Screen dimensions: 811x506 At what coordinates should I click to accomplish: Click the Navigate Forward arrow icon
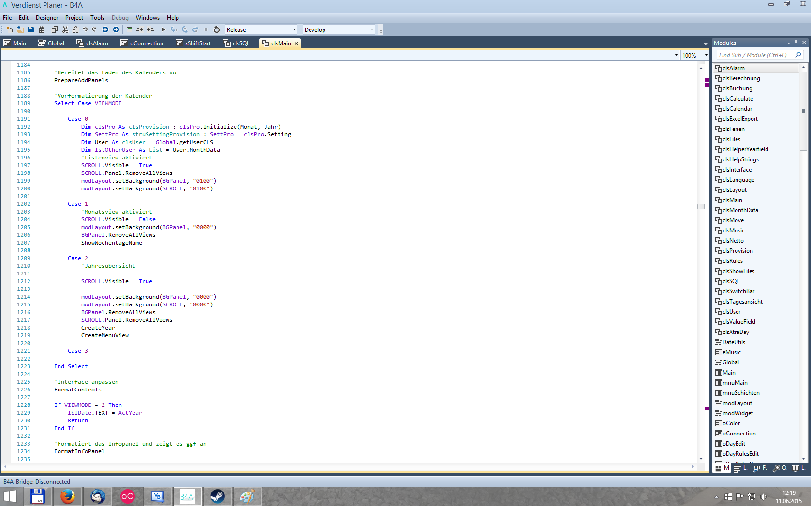pos(116,29)
